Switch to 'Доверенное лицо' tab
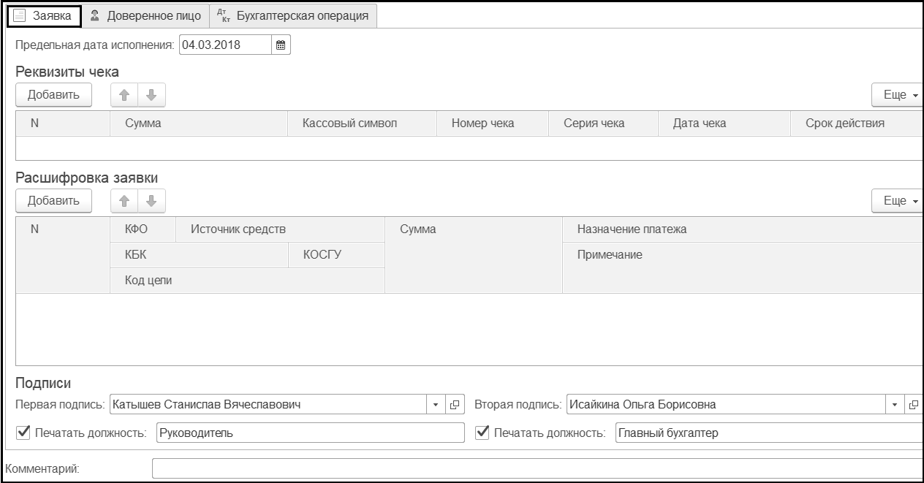 click(145, 15)
